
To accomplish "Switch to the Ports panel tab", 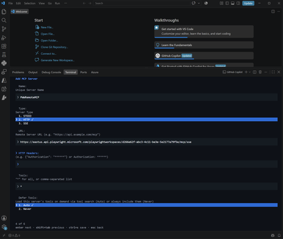I will pyautogui.click(x=84, y=72).
